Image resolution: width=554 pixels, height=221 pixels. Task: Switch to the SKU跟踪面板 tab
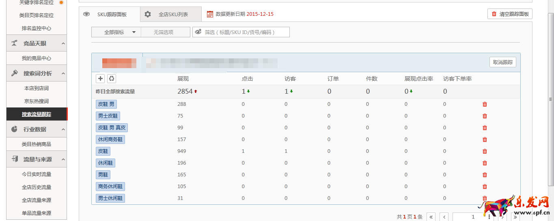coord(110,14)
